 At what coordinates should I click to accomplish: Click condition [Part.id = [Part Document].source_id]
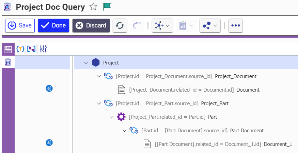[x=184, y=131]
